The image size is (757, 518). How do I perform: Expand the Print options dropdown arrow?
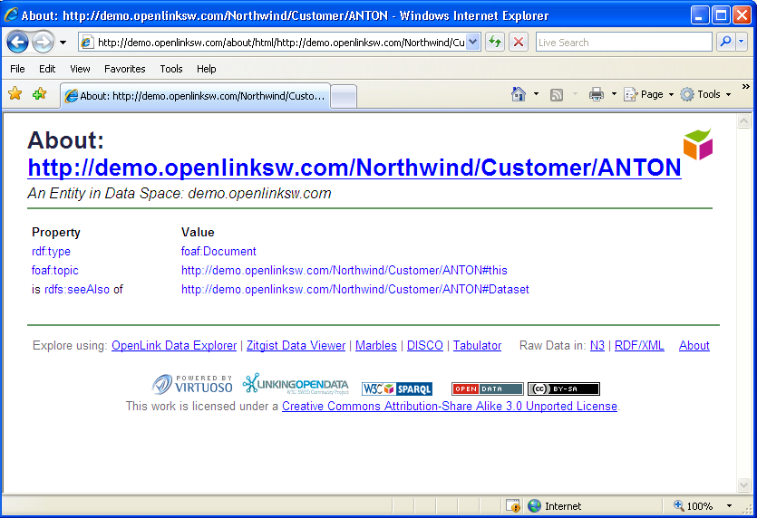614,94
